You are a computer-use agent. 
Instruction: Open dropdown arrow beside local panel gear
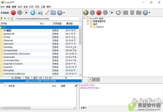[x=64, y=13]
